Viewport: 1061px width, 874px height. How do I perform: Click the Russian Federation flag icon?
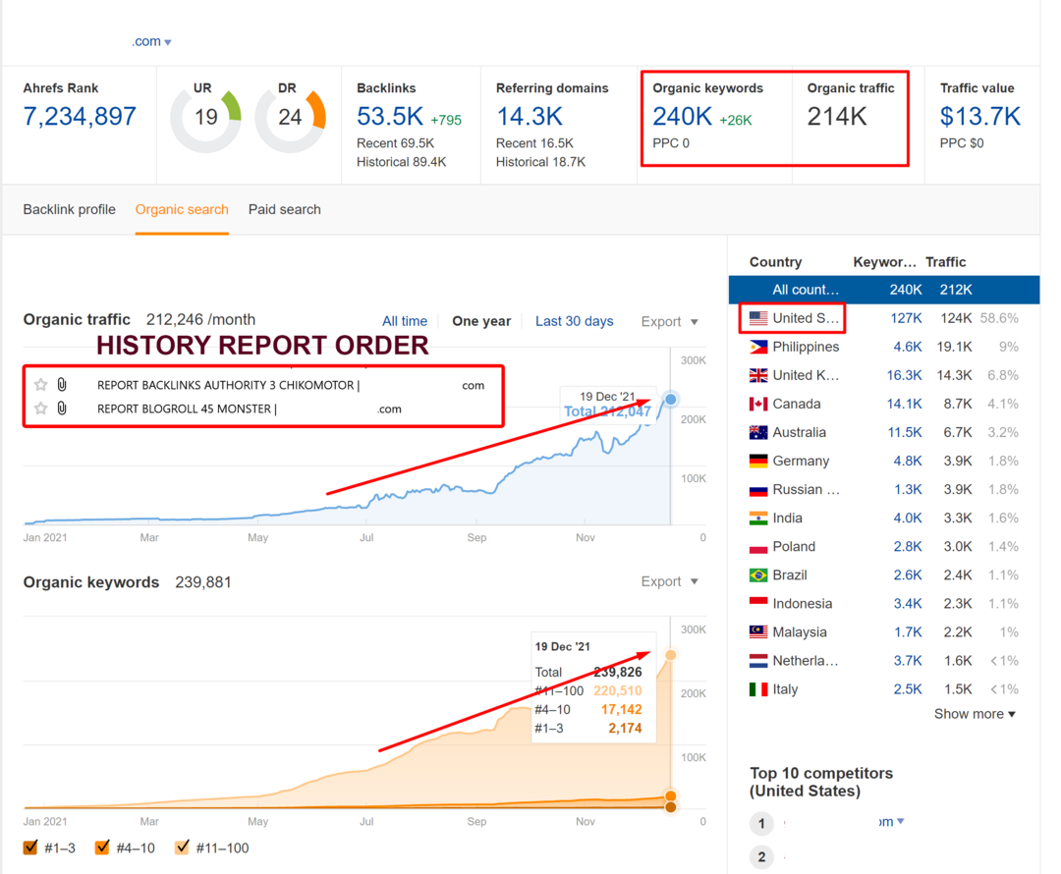coord(757,490)
